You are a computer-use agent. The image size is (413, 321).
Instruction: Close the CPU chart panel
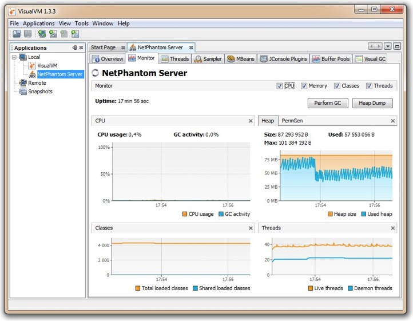(251, 121)
